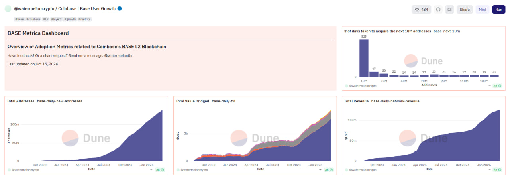Open the three-dot menu on the days-taken chart
Viewport: 510px width, 179px height.
[489, 86]
